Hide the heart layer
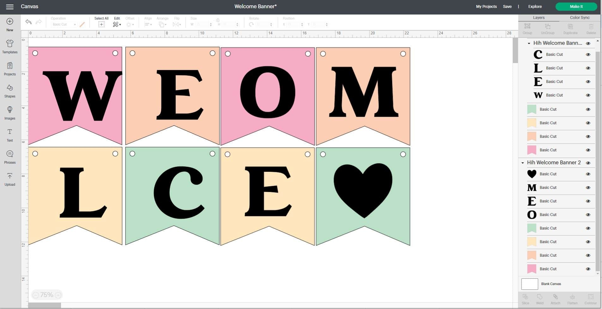 588,174
